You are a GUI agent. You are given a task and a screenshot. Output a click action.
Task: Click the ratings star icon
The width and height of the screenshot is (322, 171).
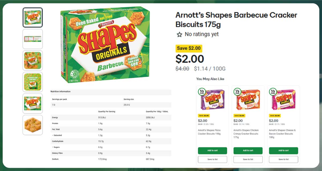point(179,35)
